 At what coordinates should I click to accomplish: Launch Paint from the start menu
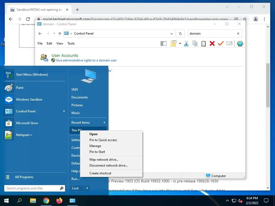(35, 88)
